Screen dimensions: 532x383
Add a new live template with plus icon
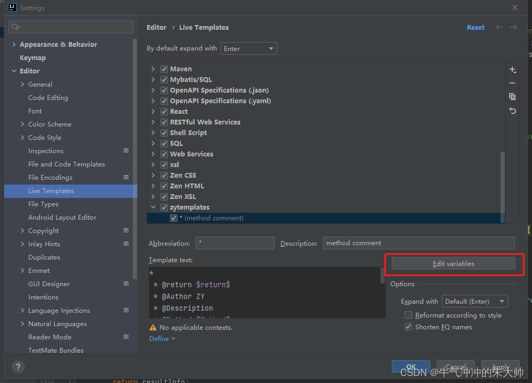pyautogui.click(x=512, y=70)
